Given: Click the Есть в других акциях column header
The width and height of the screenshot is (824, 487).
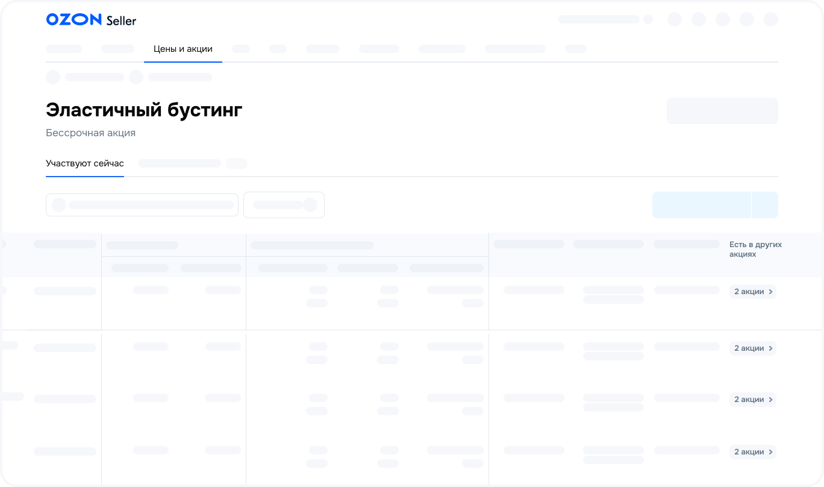Looking at the screenshot, I should [755, 250].
